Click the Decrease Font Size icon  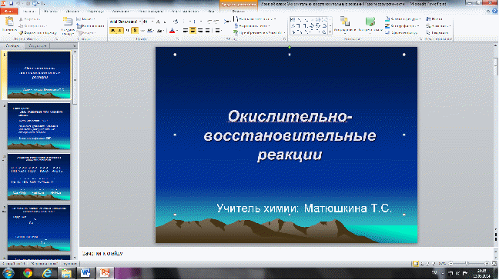click(165, 22)
